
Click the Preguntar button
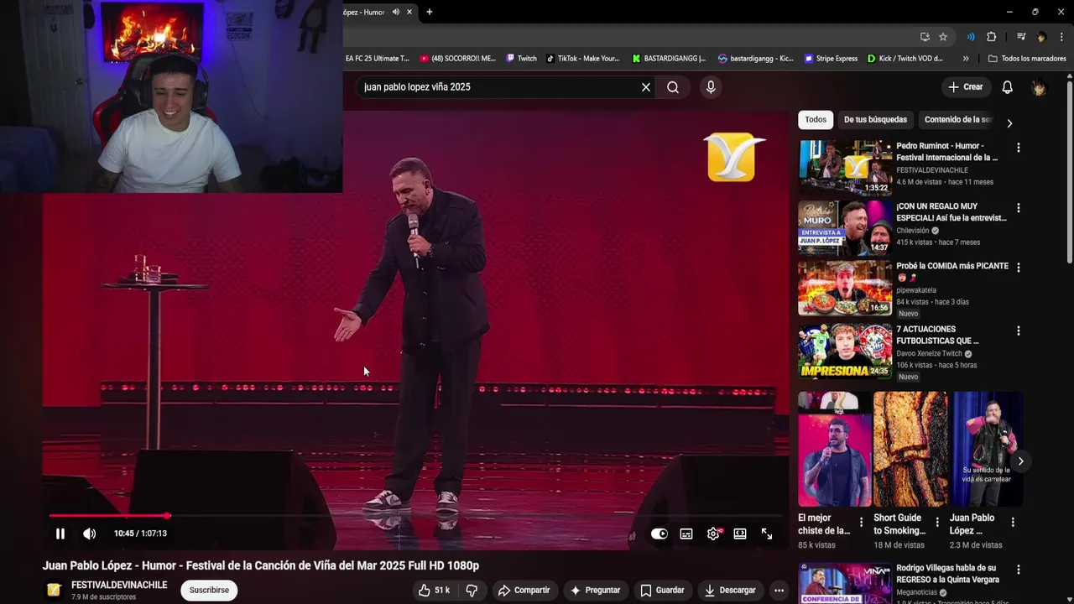click(595, 591)
